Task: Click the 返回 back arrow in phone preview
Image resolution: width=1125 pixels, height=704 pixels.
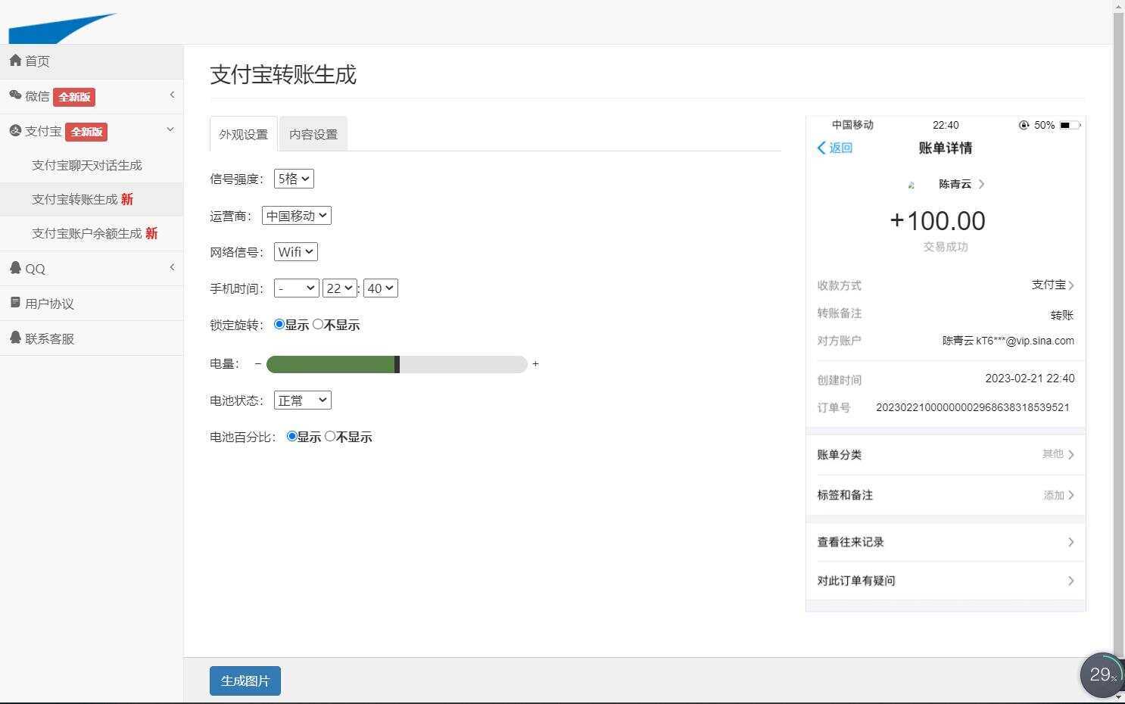Action: tap(821, 148)
